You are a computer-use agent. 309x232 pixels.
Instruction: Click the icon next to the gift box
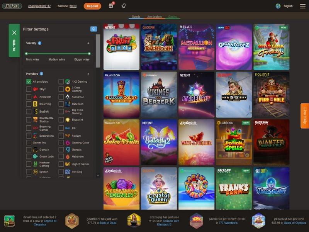tap(124, 6)
